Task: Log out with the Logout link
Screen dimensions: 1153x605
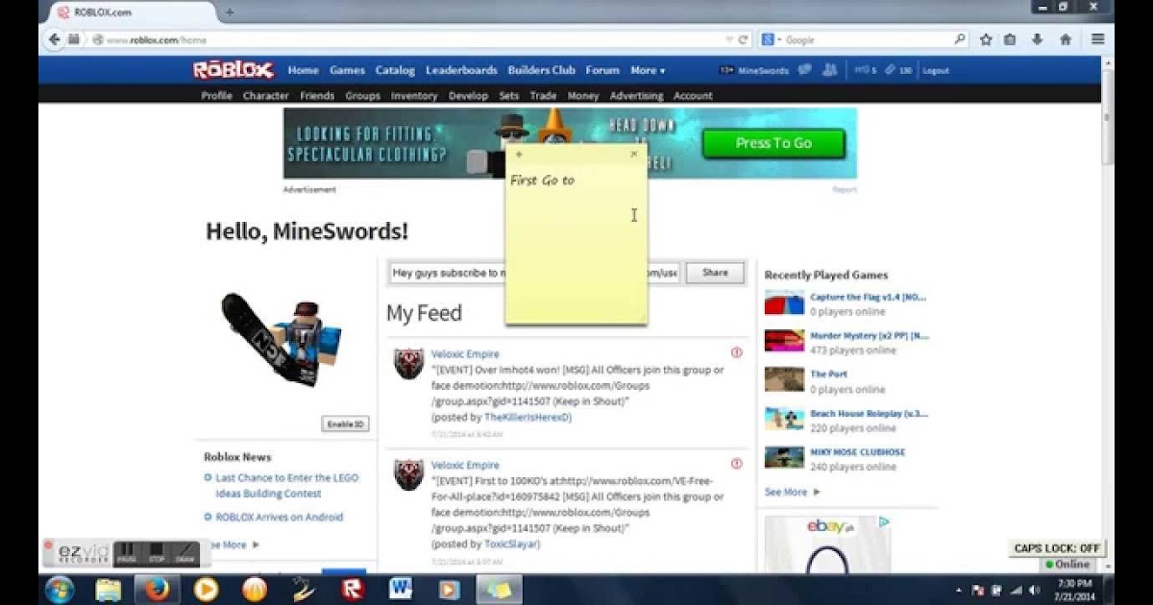Action: point(936,70)
